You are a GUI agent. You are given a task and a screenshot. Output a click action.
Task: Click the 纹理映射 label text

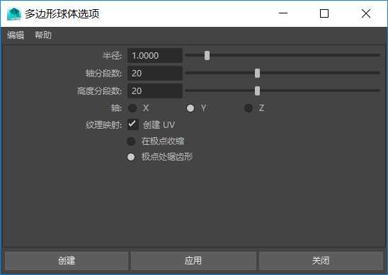point(103,125)
